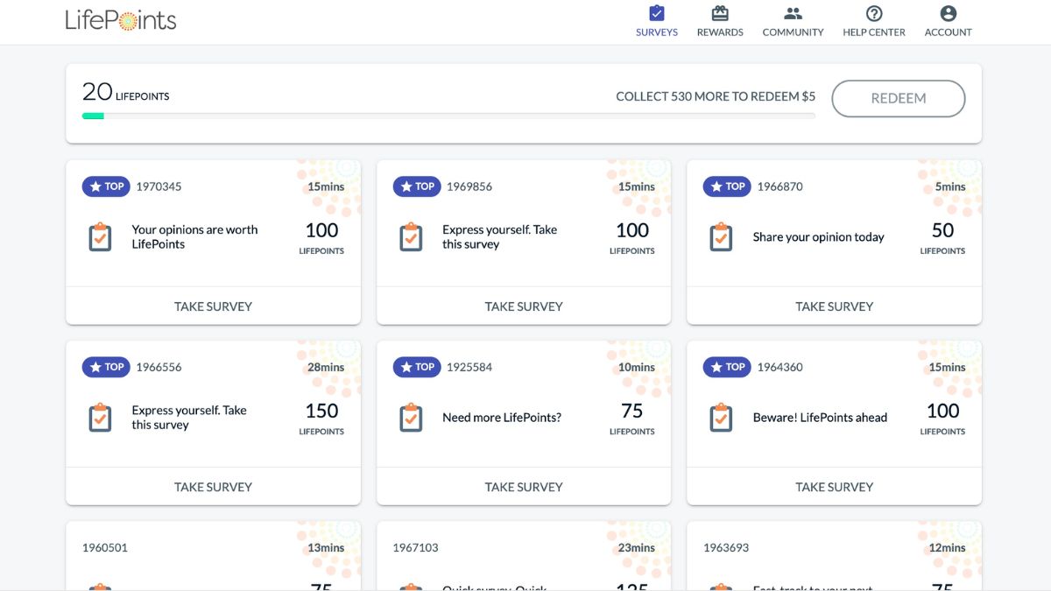Take the 'Share your opinion today' survey
The height and width of the screenshot is (591, 1051).
click(x=833, y=306)
